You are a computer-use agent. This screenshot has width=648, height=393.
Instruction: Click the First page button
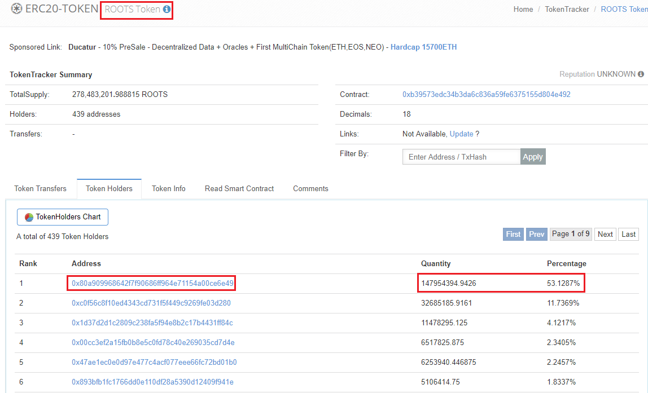coord(513,234)
